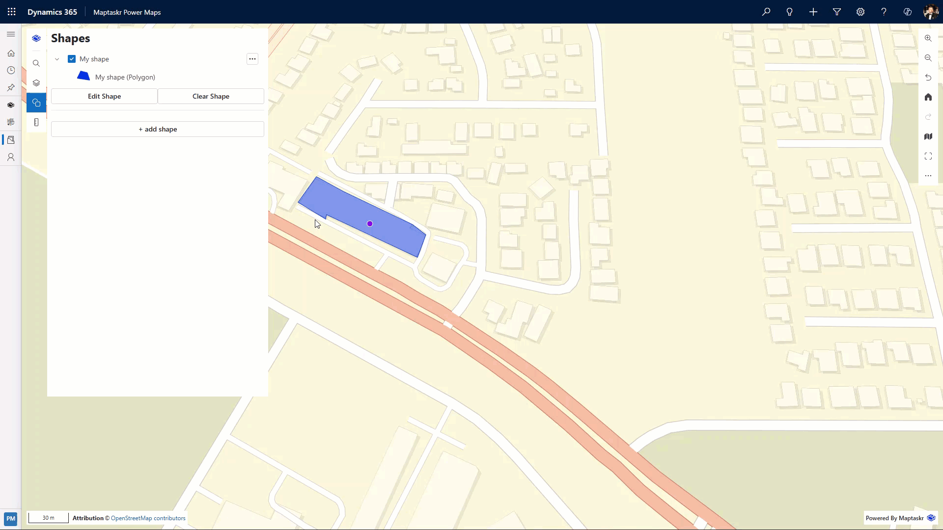The height and width of the screenshot is (530, 943).
Task: Reset map to home view
Action: (928, 97)
